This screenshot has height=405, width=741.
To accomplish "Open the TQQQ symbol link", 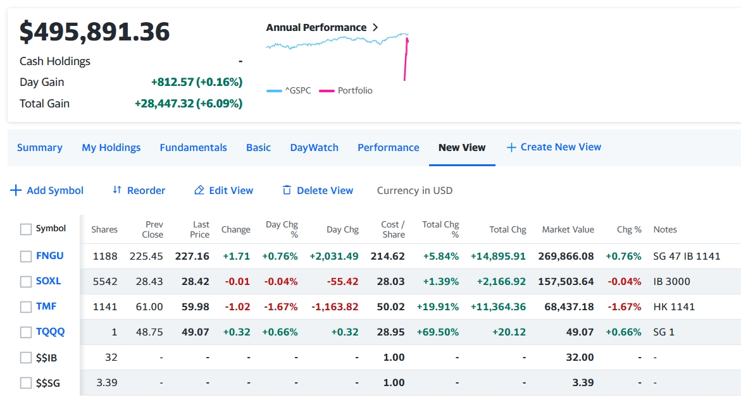I will [50, 332].
